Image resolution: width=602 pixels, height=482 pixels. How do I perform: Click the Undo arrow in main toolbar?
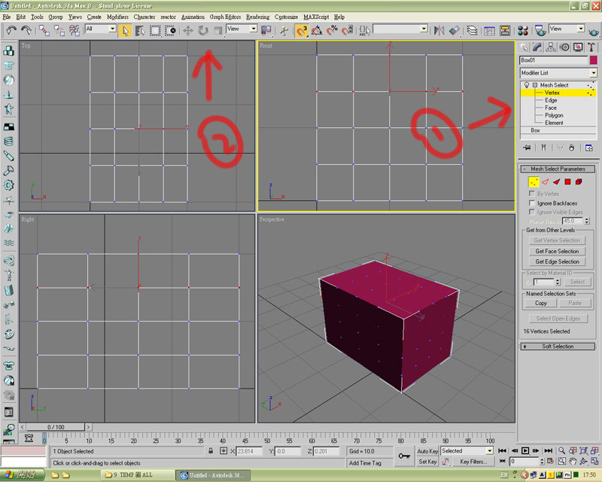pos(11,30)
